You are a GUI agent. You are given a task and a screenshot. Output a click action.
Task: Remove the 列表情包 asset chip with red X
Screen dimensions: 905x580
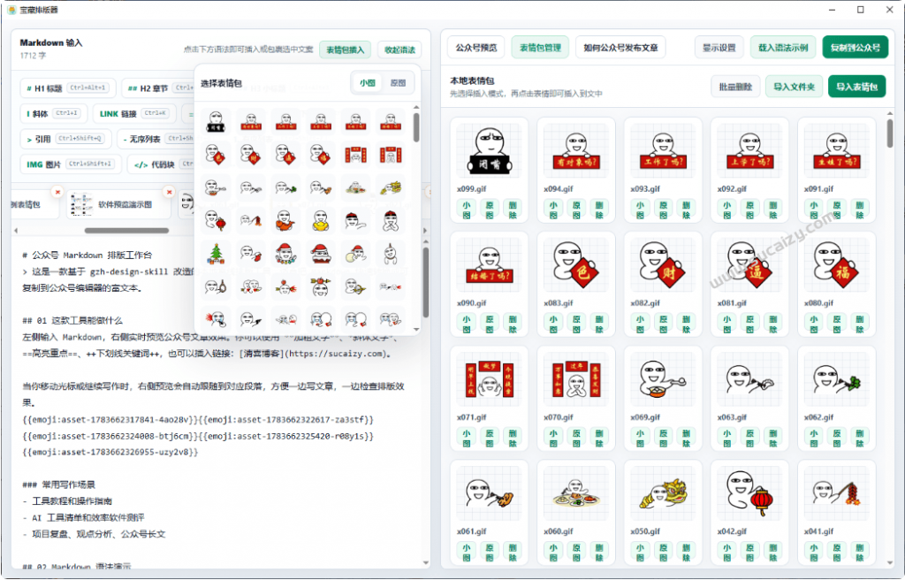coord(57,192)
